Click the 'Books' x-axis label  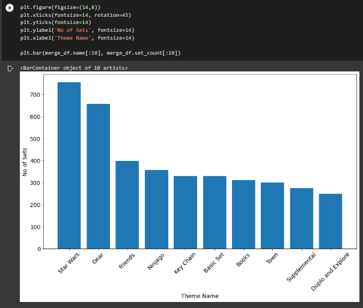click(x=243, y=260)
